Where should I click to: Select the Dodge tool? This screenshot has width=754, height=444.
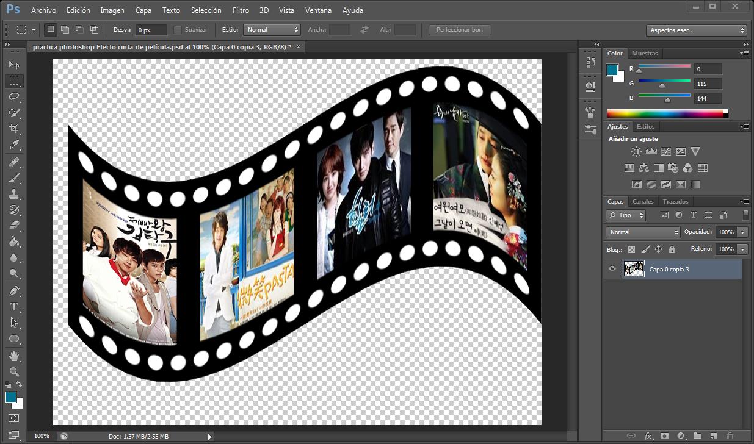pos(14,274)
